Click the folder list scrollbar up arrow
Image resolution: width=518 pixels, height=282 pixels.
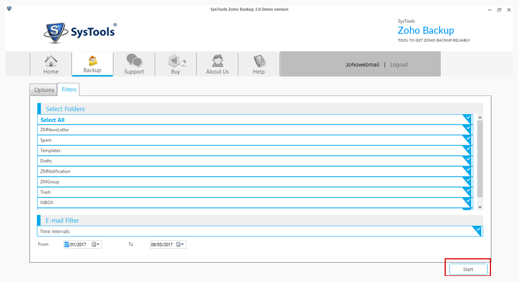[x=480, y=118]
